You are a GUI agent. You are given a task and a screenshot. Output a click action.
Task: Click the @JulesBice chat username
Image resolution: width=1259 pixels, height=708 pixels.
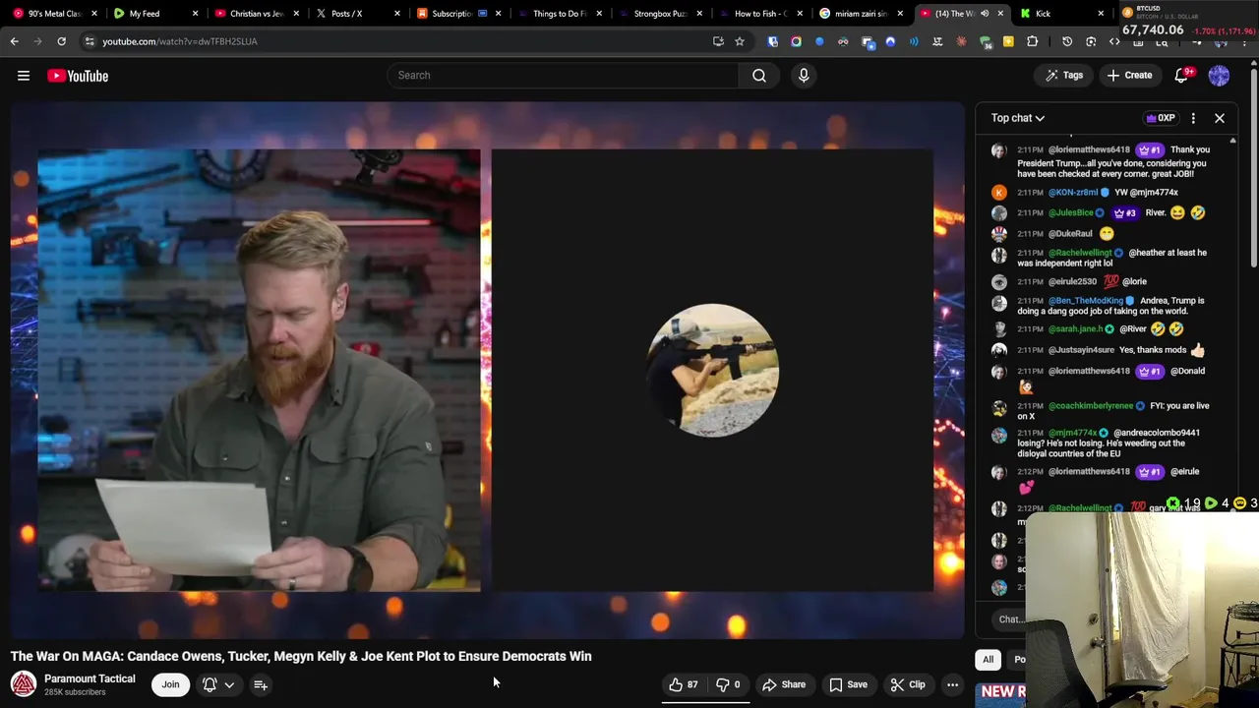1070,213
